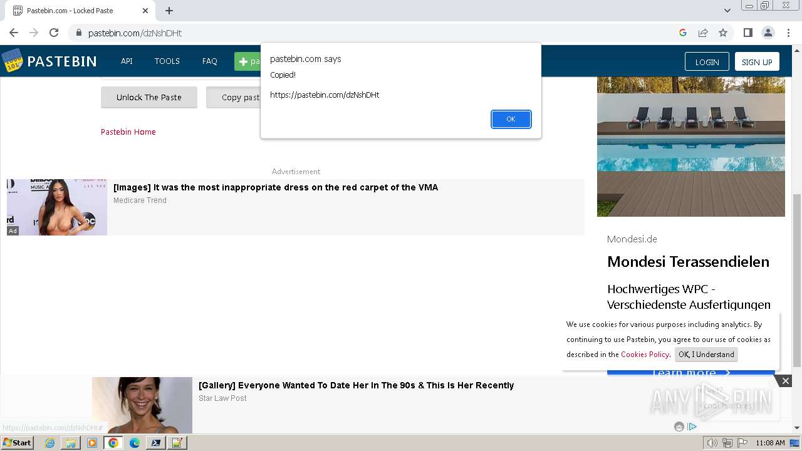Screen dimensions: 802x451
Task: Open Internet Explorer from taskbar
Action: click(50, 443)
